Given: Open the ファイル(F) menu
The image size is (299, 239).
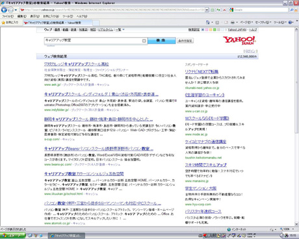Looking at the screenshot, I should coord(8,16).
